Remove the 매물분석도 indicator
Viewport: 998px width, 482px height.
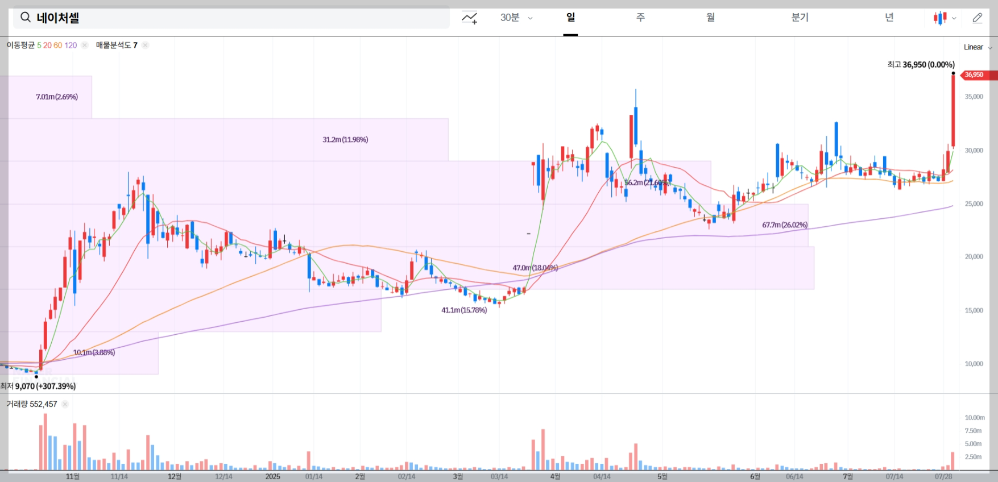(x=146, y=45)
